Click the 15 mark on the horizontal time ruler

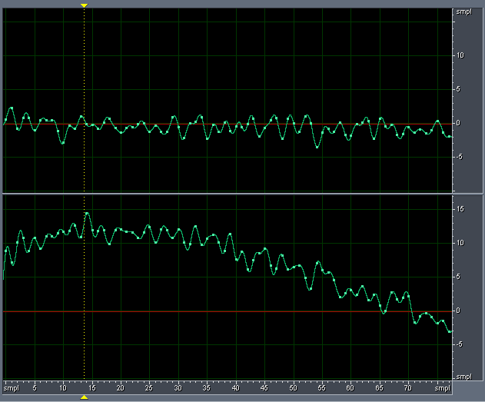92,387
